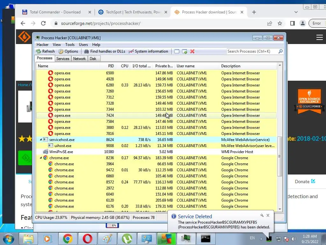
Task: Sort by the Name column header
Action: click(x=68, y=66)
